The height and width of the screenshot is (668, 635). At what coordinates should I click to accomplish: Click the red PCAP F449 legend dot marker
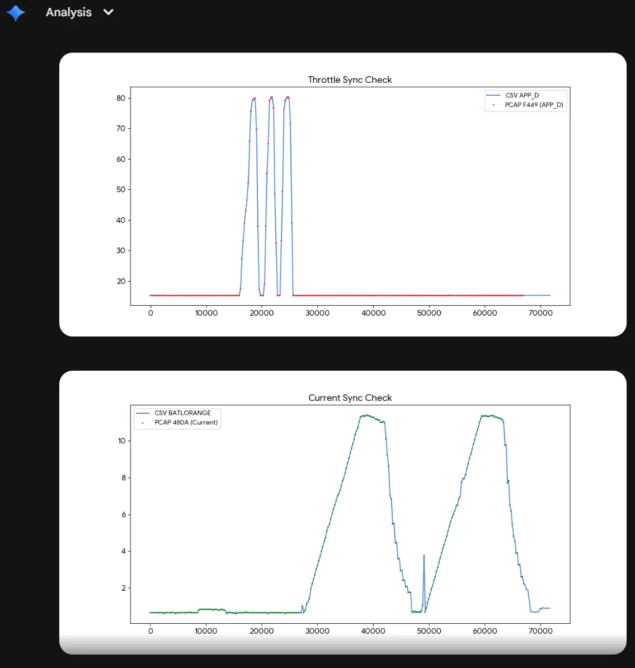click(x=495, y=105)
